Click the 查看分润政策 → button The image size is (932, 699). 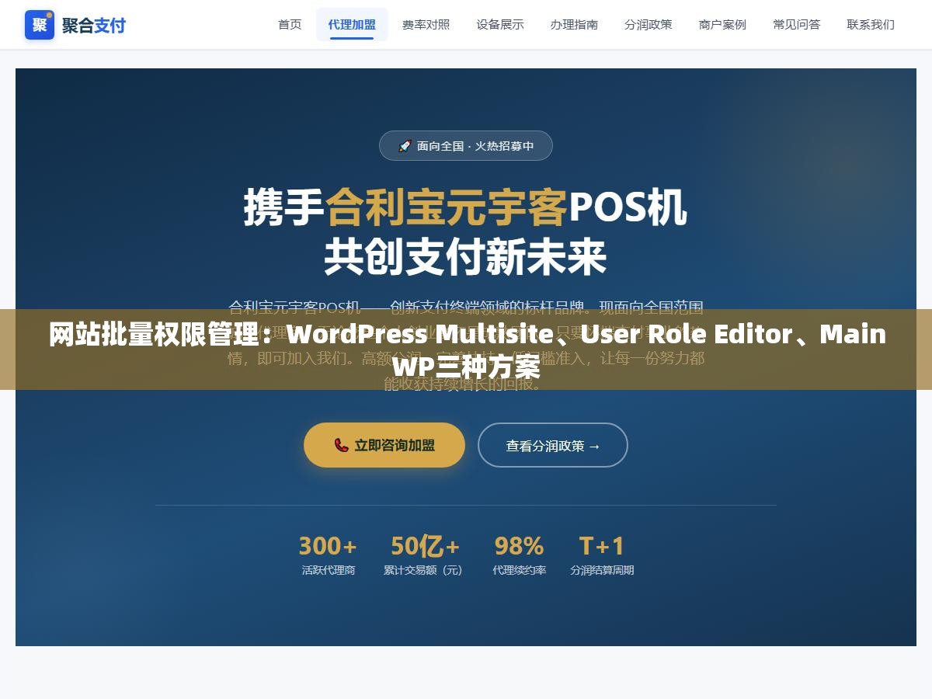553,446
